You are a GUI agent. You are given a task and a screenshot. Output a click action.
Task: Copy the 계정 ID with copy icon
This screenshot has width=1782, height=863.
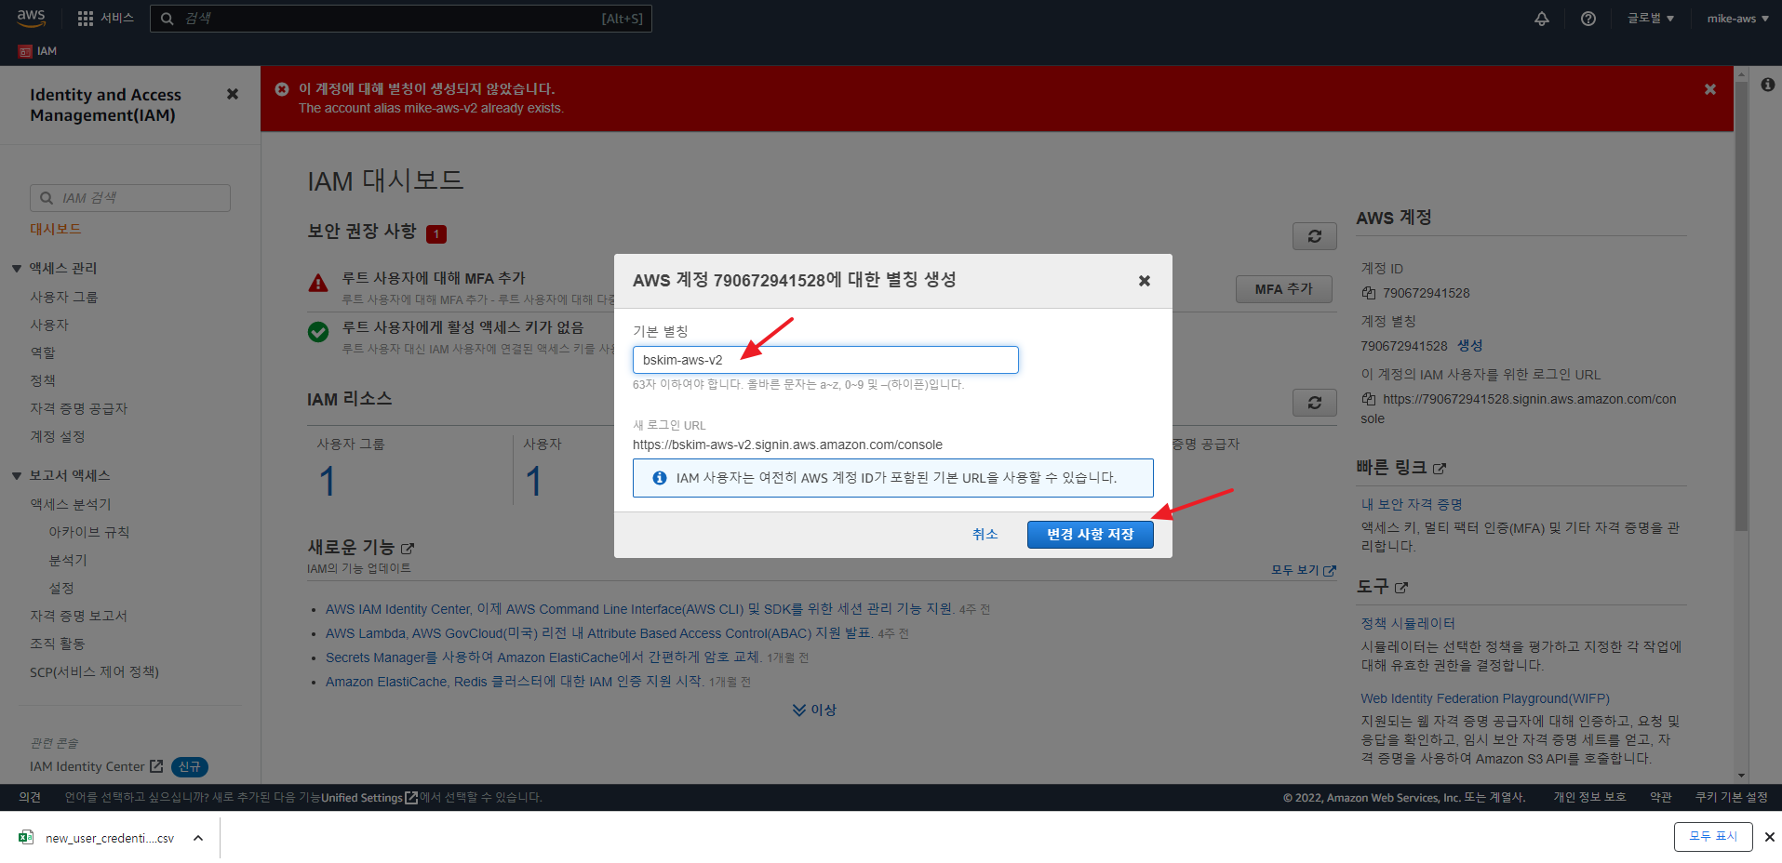1369,293
